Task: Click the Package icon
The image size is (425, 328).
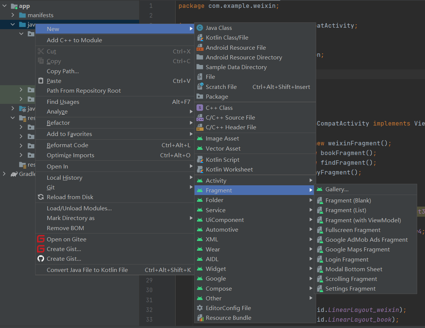Action: point(200,96)
